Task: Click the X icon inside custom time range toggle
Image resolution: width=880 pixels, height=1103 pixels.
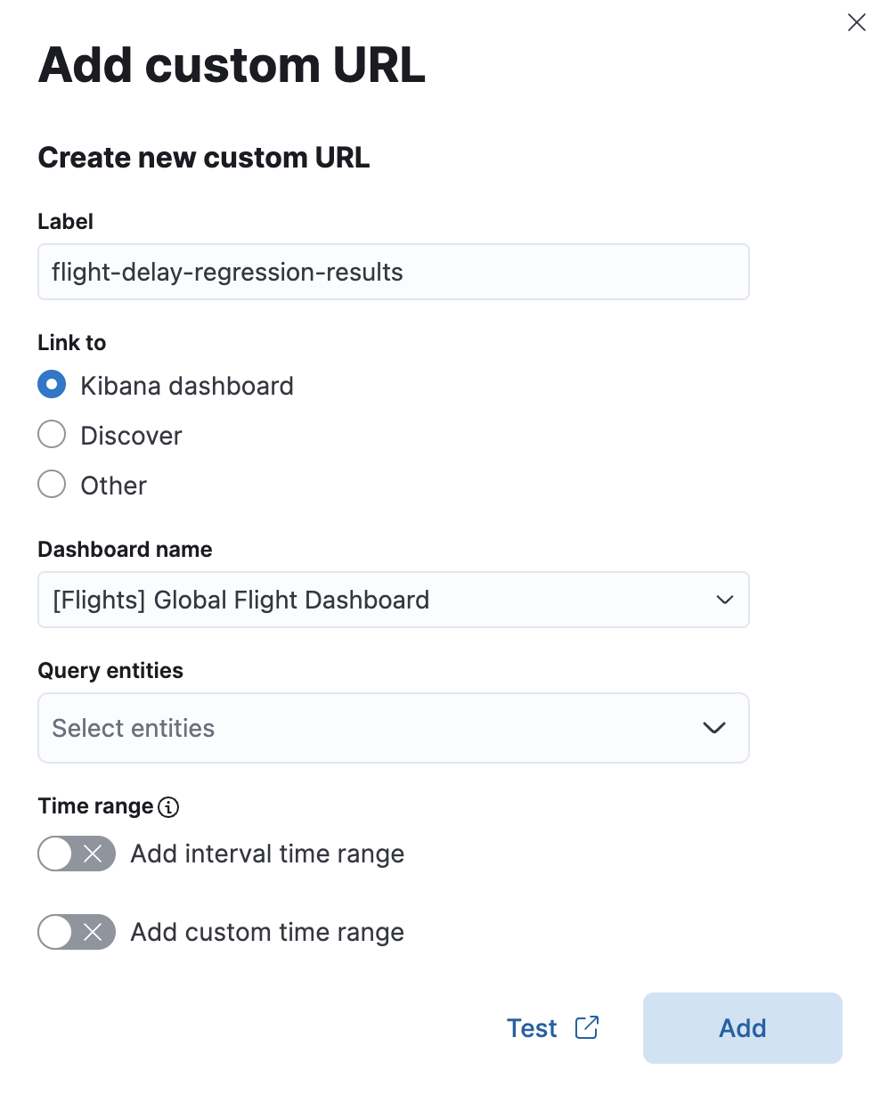Action: (91, 932)
